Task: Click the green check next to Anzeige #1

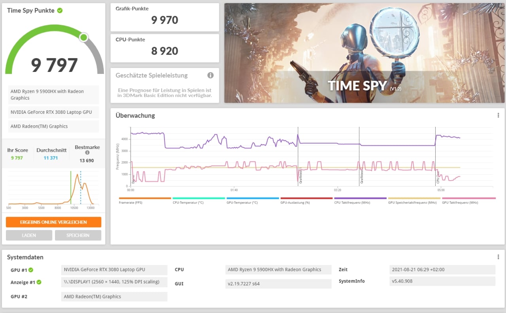Action: coord(39,282)
